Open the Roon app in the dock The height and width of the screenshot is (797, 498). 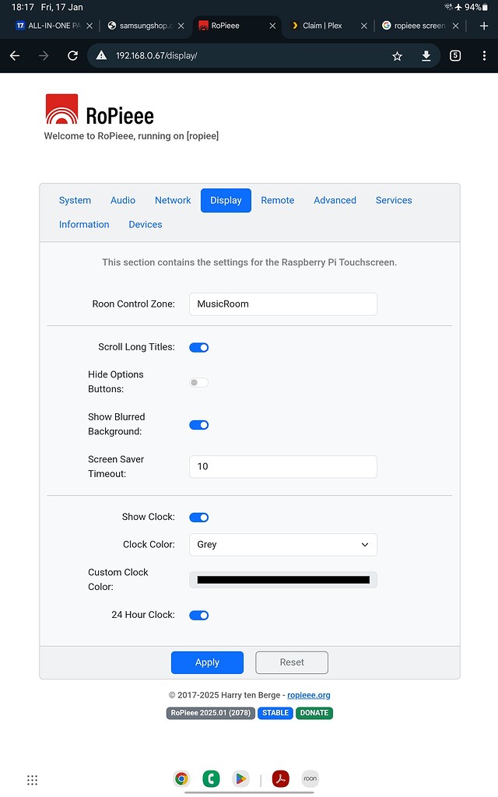pyautogui.click(x=310, y=778)
